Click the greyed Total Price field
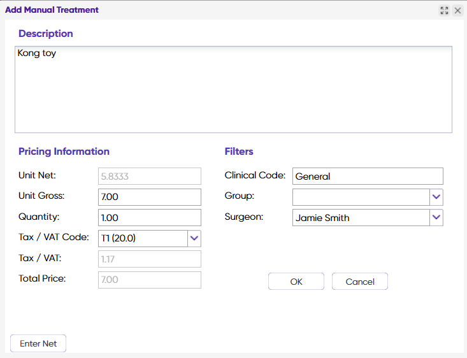 pos(150,280)
